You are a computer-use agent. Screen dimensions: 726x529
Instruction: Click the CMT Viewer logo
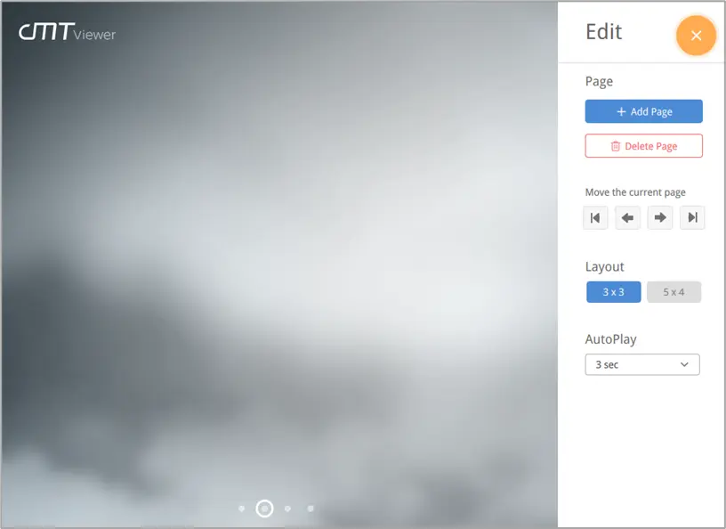click(x=67, y=31)
